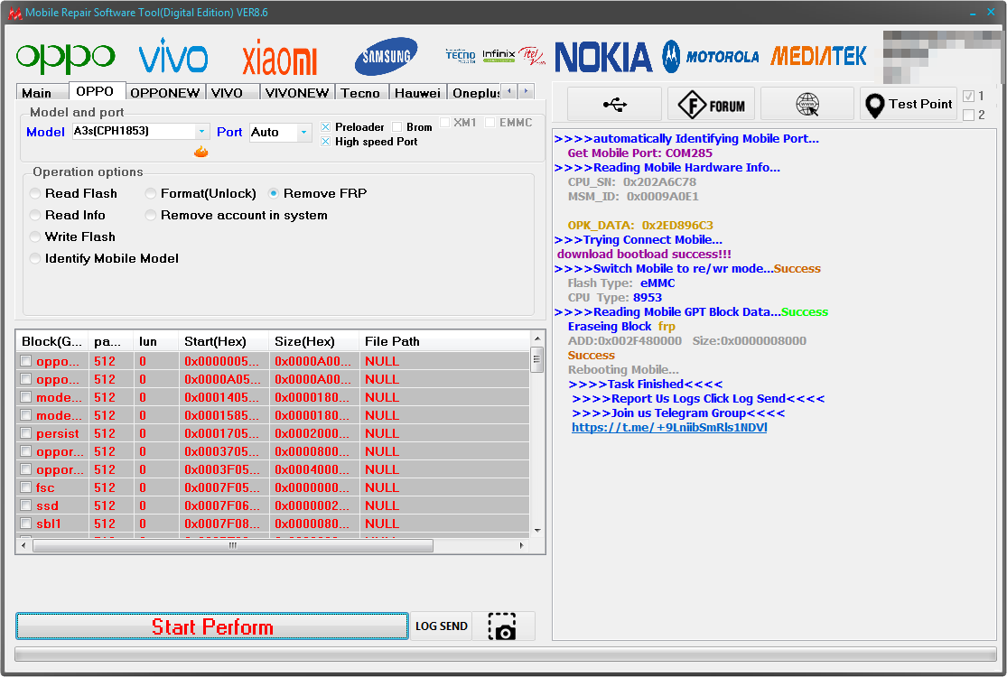Image resolution: width=1007 pixels, height=677 pixels.
Task: Open the Model dropdown list
Action: point(201,132)
